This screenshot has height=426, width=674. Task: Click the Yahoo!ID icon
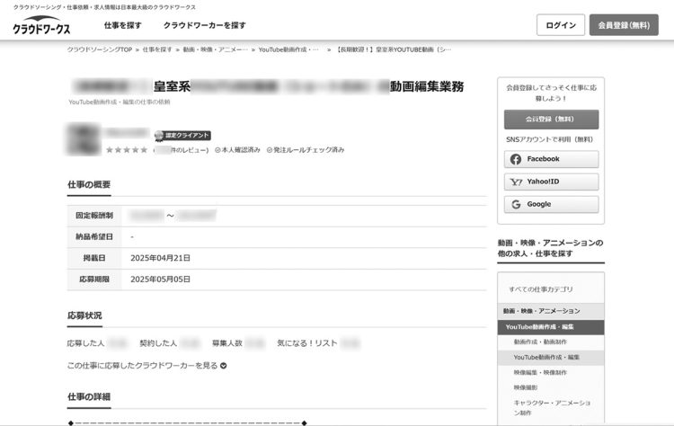coord(516,182)
